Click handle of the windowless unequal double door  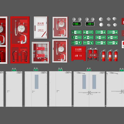point(58,91)
